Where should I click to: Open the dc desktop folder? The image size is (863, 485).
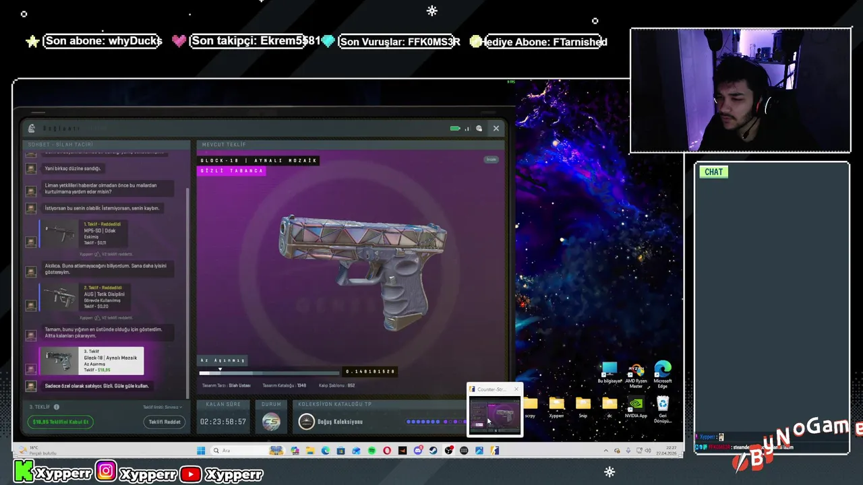coord(609,407)
